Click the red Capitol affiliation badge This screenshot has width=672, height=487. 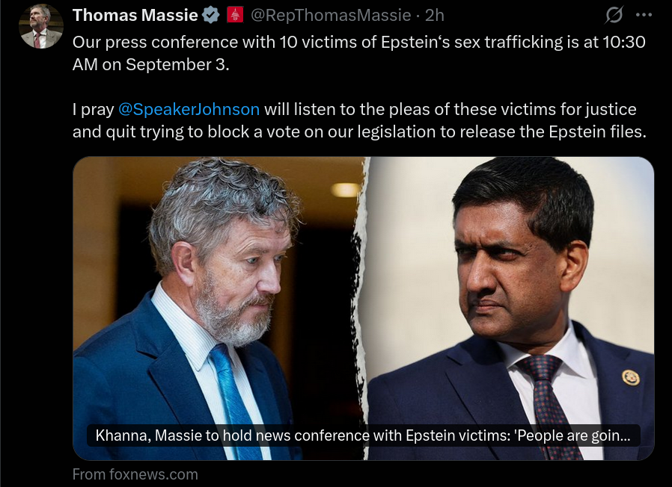tap(235, 16)
